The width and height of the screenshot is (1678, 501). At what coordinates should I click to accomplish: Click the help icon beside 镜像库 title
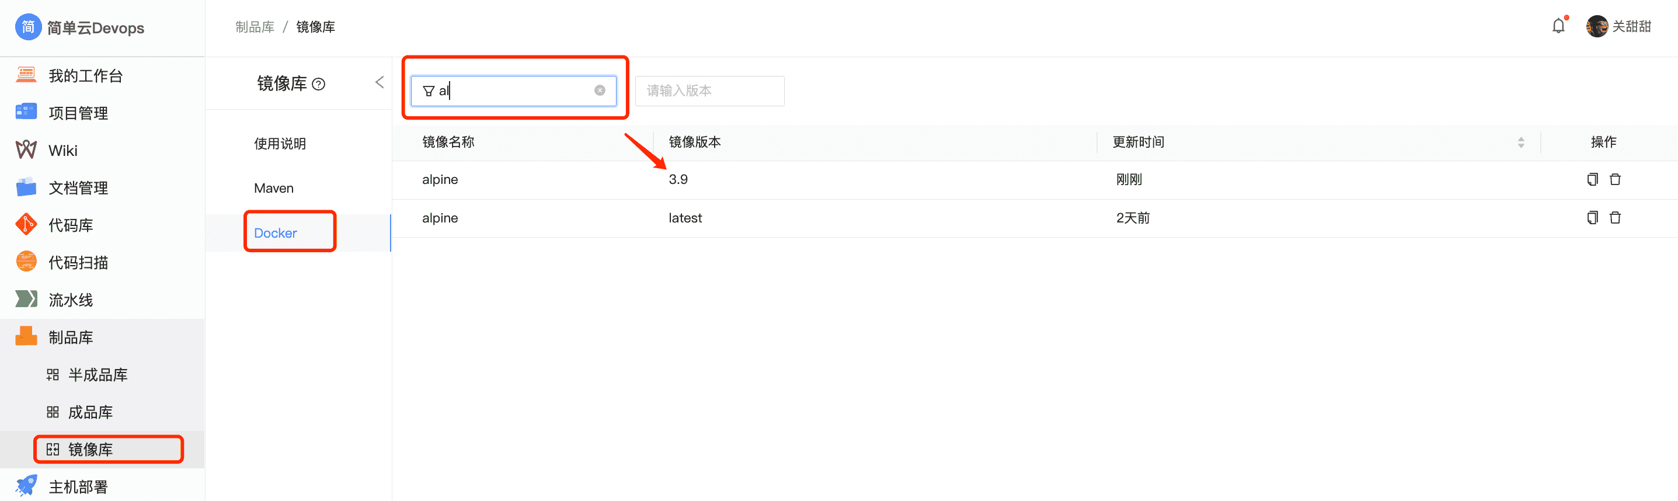click(x=319, y=84)
